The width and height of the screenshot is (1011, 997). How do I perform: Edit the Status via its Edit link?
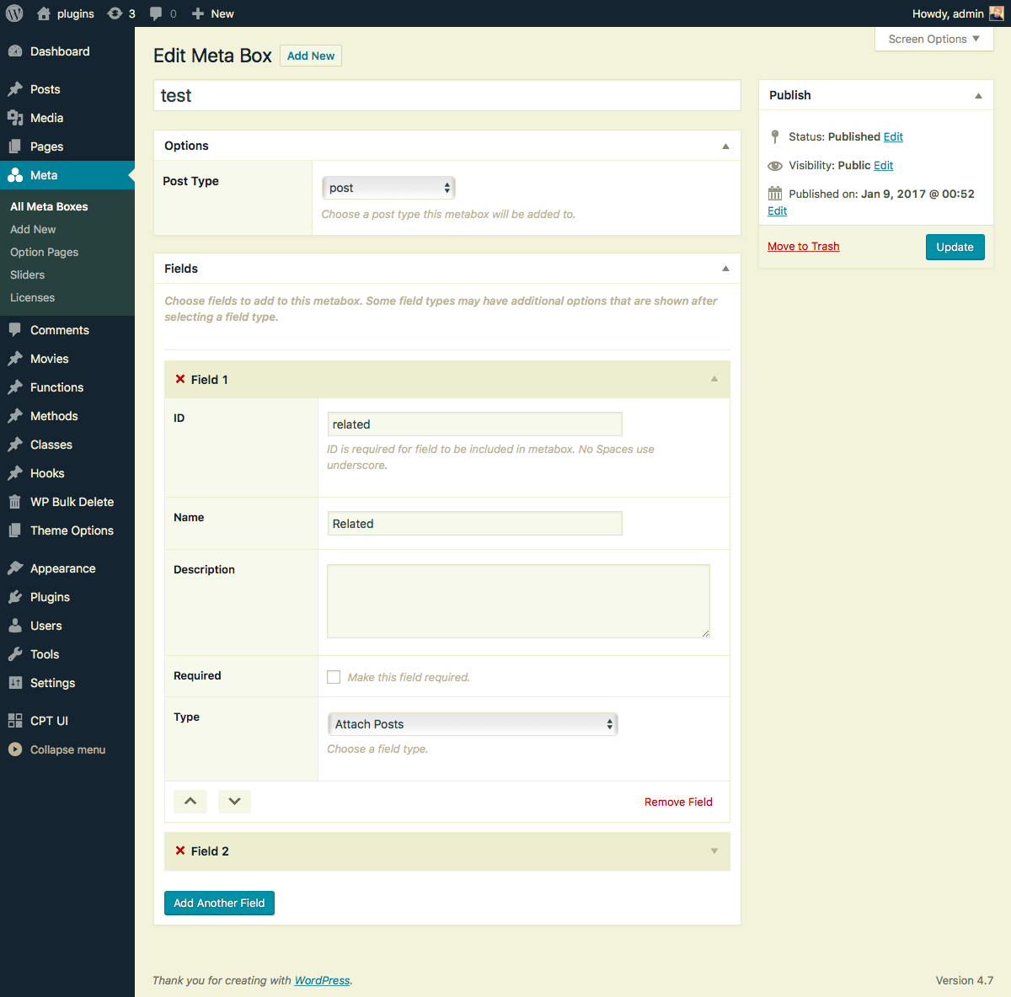pos(893,136)
